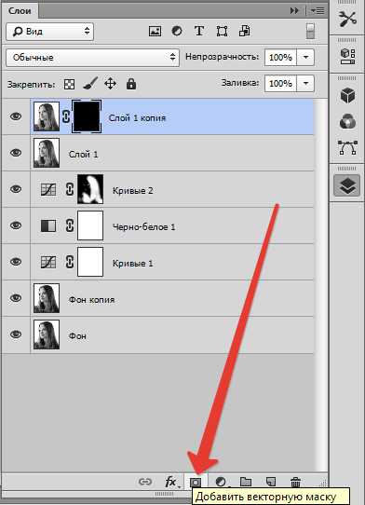
Task: Expand the Заливка fill dropdown arrow
Action: 305,84
